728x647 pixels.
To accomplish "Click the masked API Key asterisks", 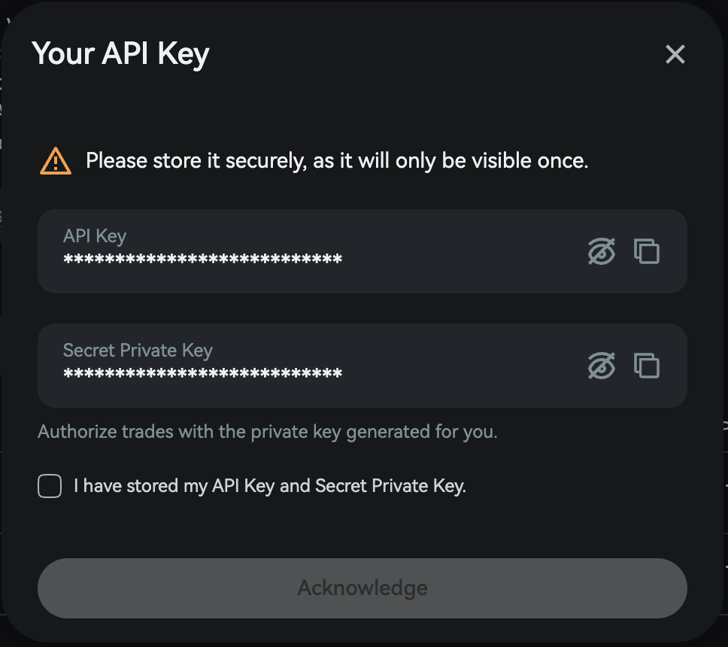I will coord(202,260).
